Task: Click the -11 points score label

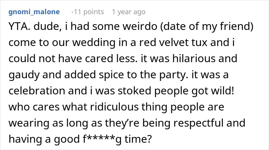Action: coord(88,12)
